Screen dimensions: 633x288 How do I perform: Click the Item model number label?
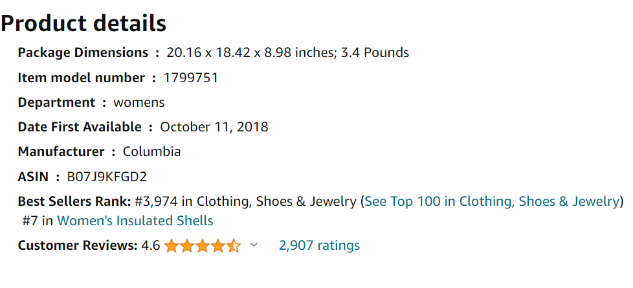[81, 78]
